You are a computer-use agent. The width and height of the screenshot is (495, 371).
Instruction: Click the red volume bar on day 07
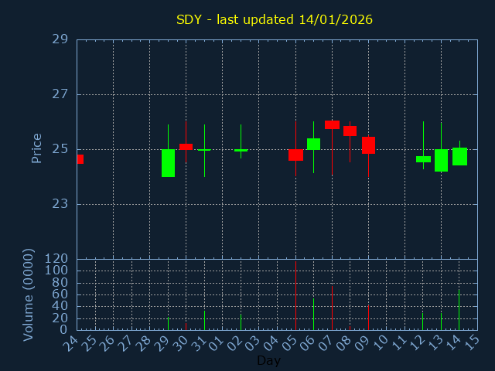(x=332, y=308)
